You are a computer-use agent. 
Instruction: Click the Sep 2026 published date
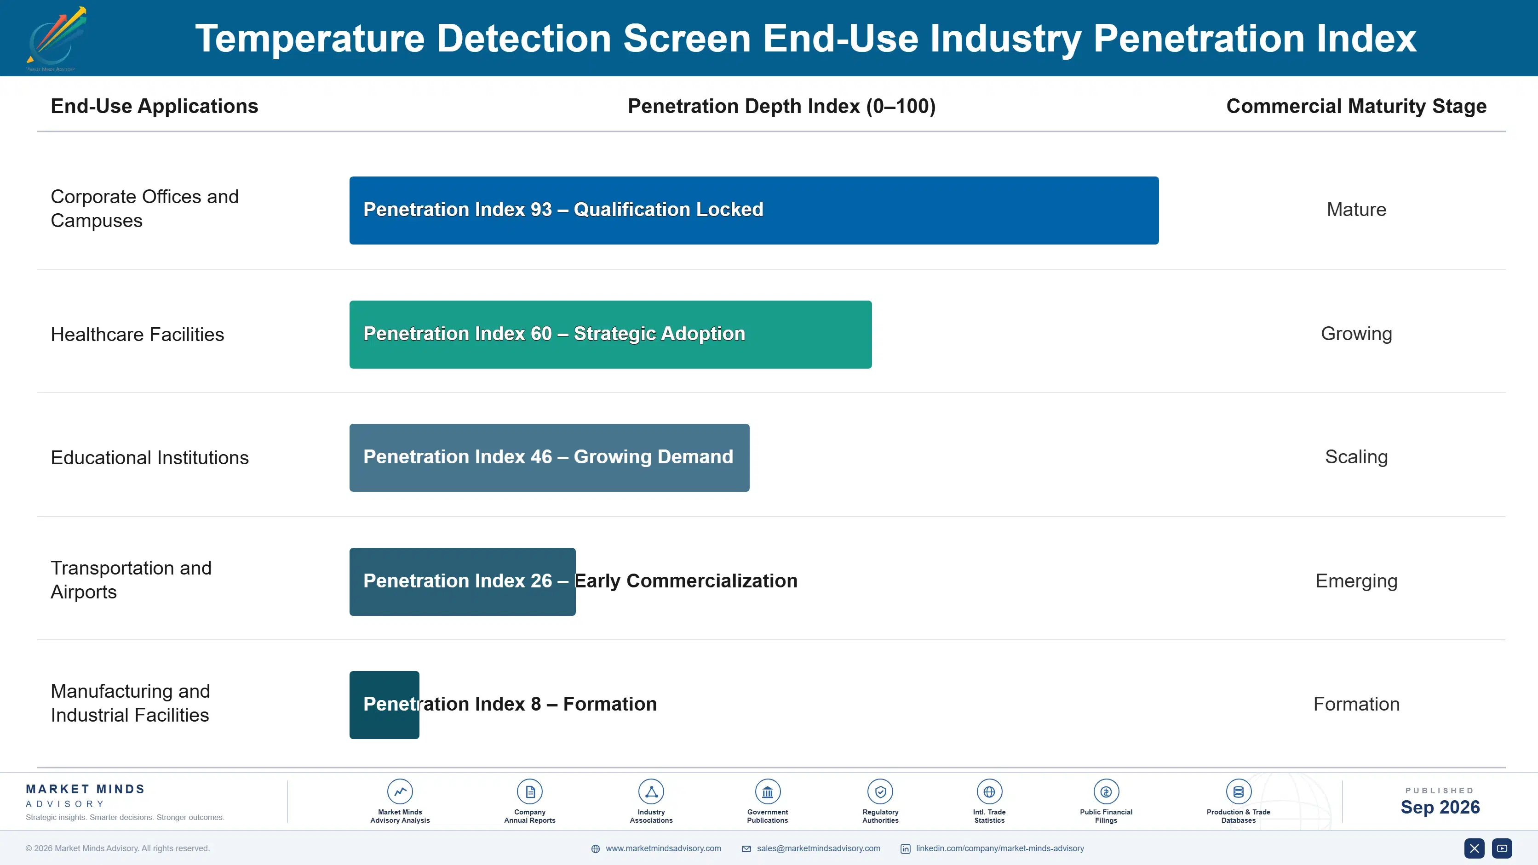click(x=1440, y=808)
